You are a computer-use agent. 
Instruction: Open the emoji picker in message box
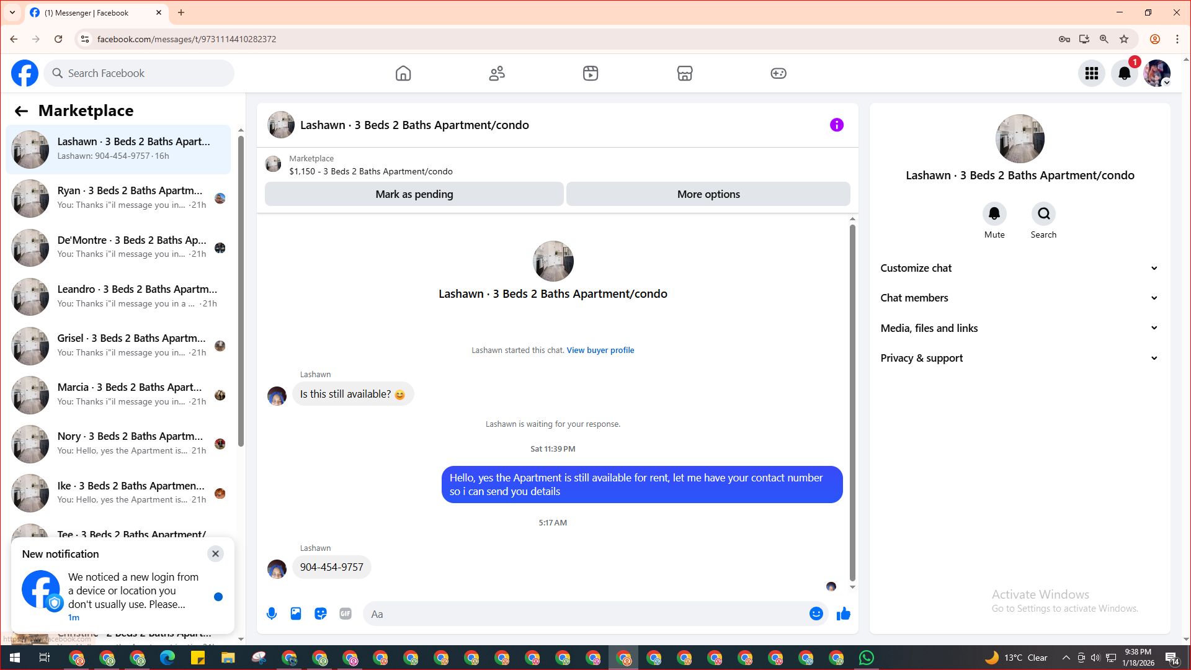[x=816, y=614]
